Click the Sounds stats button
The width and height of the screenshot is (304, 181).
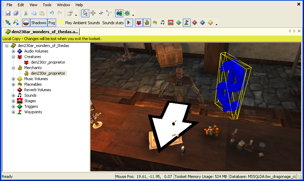point(113,23)
